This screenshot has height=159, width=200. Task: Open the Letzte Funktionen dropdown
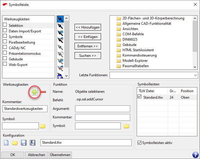pos(196,75)
